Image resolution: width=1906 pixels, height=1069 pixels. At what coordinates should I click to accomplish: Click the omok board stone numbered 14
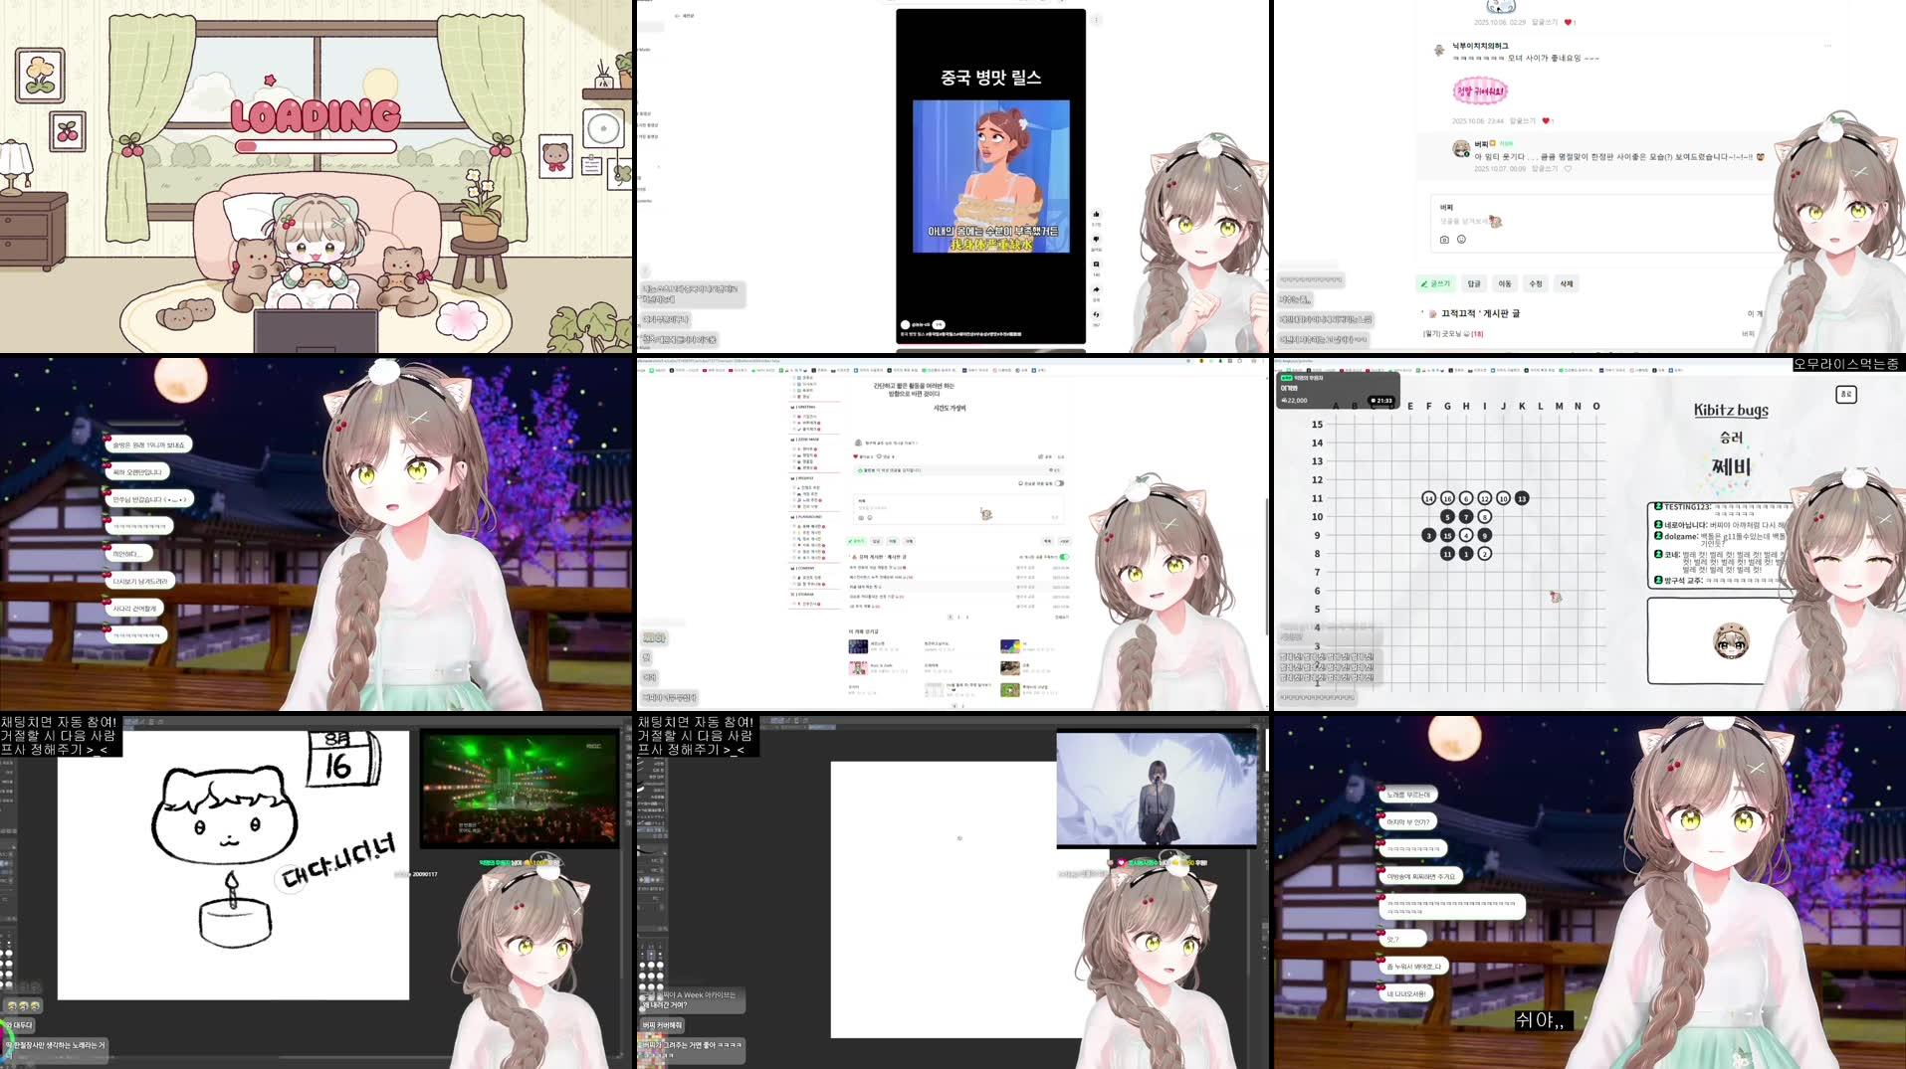(x=1428, y=498)
